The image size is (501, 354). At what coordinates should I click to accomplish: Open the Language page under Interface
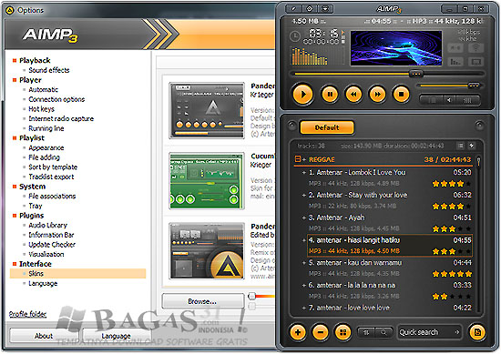[x=43, y=283]
